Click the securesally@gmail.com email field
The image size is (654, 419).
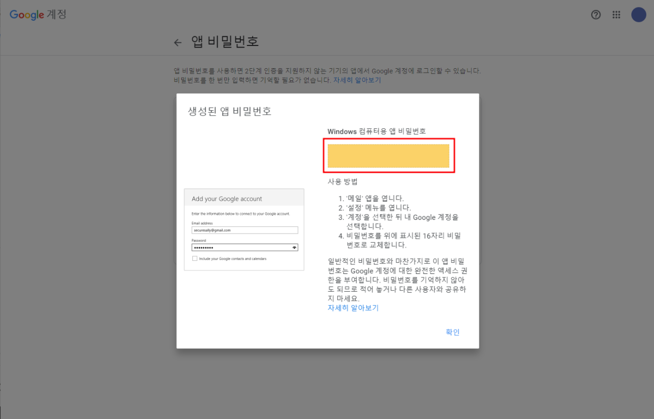pos(244,230)
